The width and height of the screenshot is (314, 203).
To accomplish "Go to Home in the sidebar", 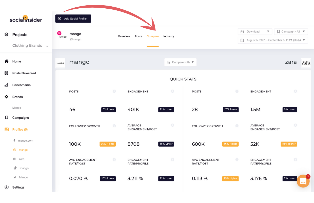I will (x=17, y=61).
